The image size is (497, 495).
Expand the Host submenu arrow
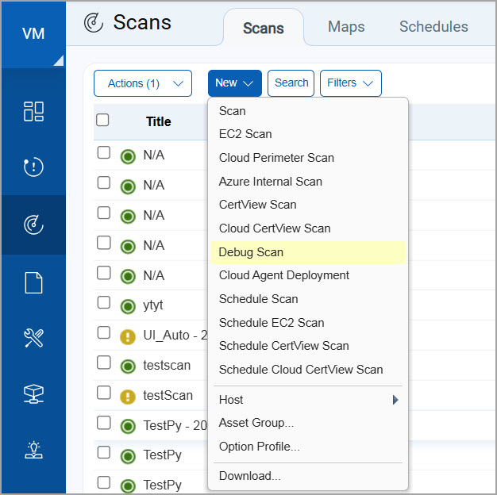click(395, 400)
